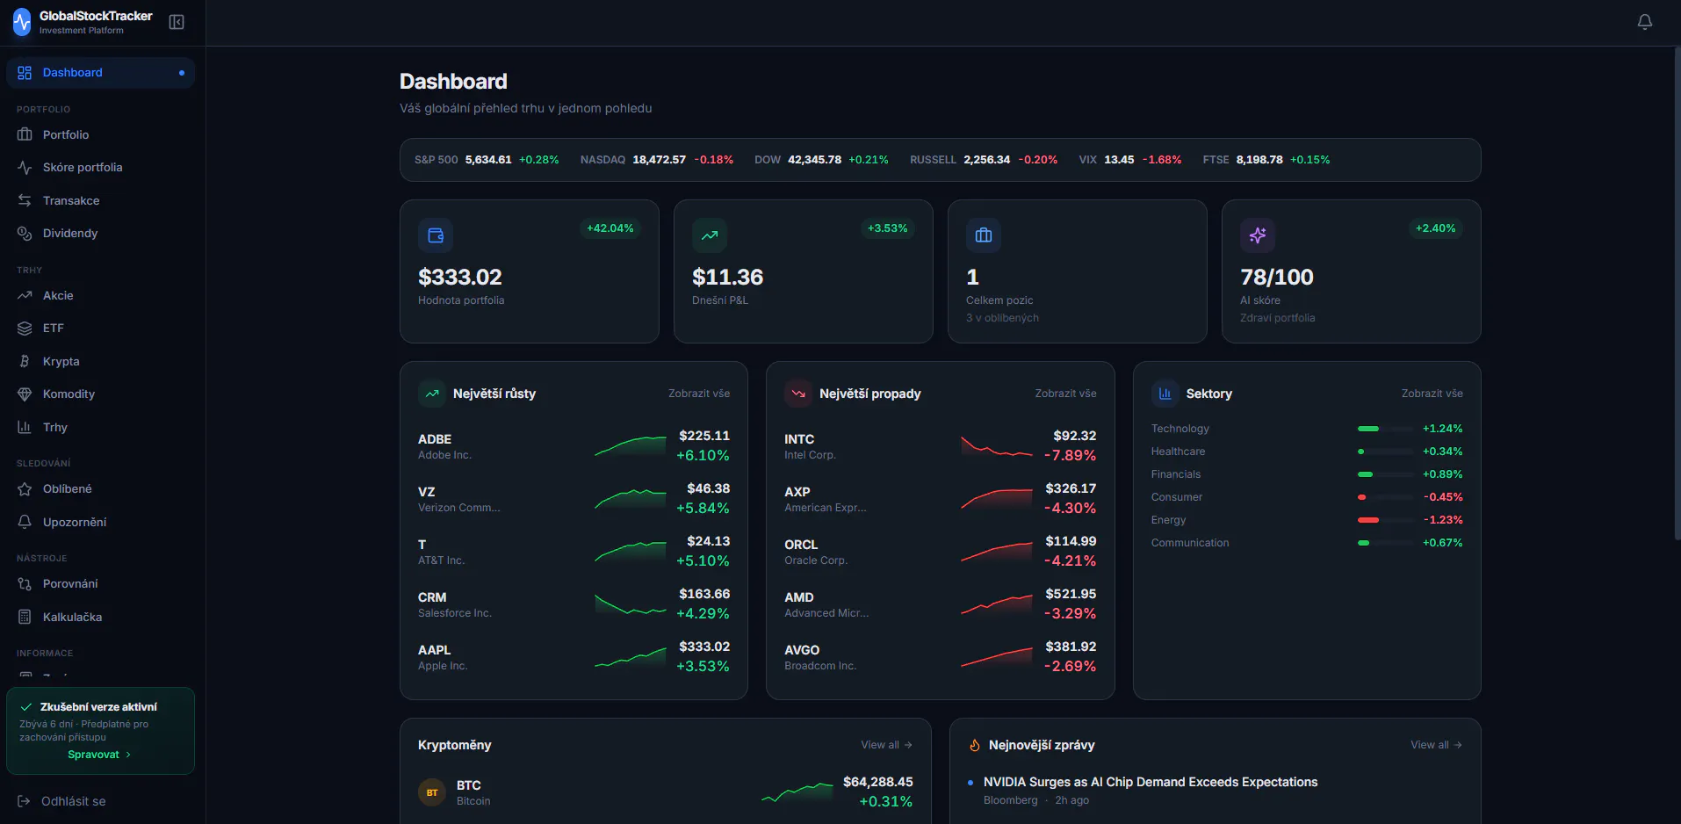Select the AMD Advanced Micro row
This screenshot has height=824, width=1681.
pyautogui.click(x=940, y=604)
